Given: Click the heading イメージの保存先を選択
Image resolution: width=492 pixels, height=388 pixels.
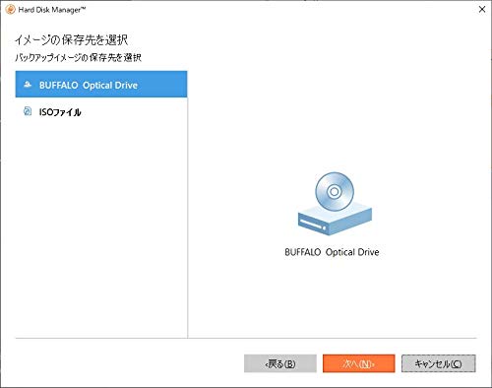Looking at the screenshot, I should point(71,40).
